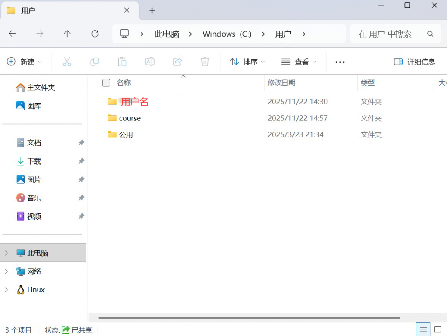Click the Share icon in toolbar
Image resolution: width=447 pixels, height=336 pixels.
[177, 62]
